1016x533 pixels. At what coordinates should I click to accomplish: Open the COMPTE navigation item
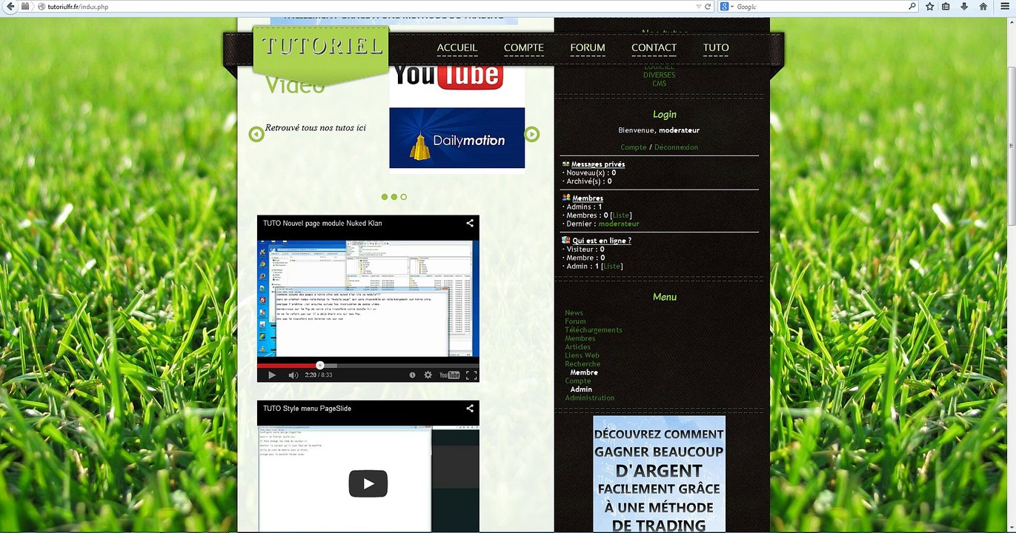tap(524, 47)
